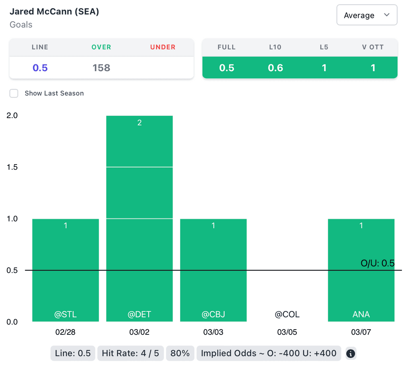
Task: Click the @CBJ 03/03 bar
Action: (213, 270)
